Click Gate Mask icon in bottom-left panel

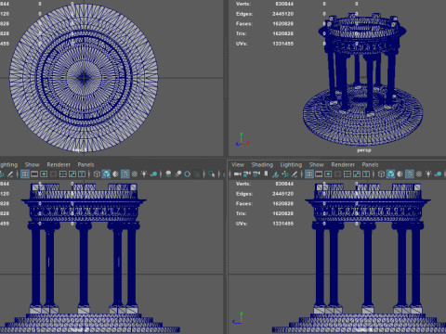[x=53, y=174]
